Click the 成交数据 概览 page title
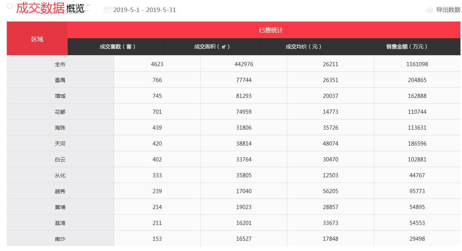 50,8
